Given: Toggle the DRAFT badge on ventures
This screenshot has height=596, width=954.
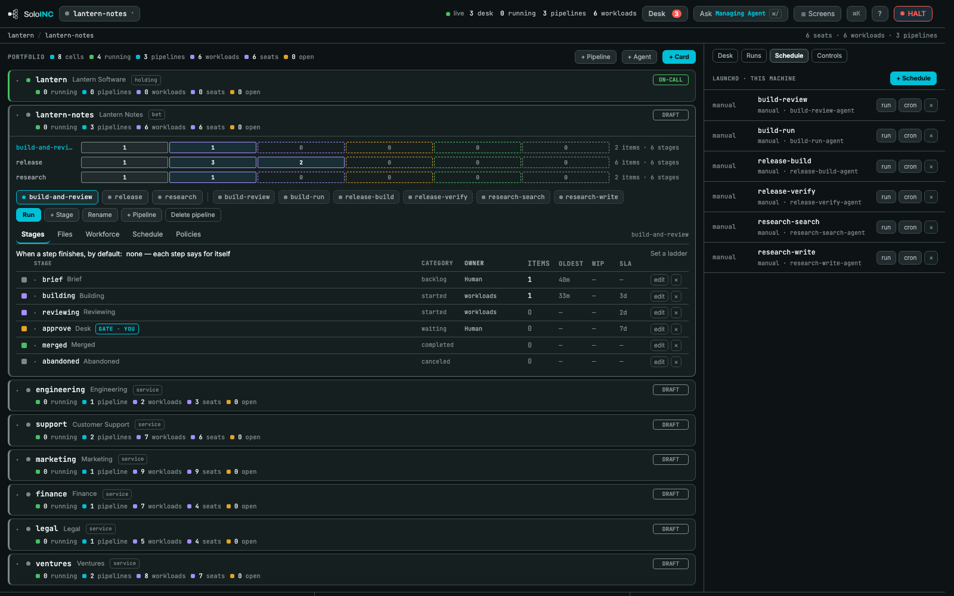Looking at the screenshot, I should point(670,564).
